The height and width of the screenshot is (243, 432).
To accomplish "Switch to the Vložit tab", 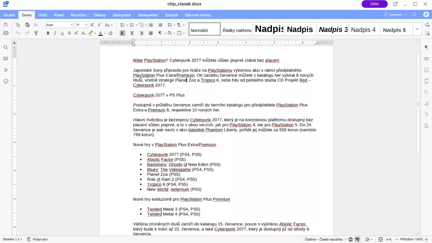I will click(x=43, y=15).
